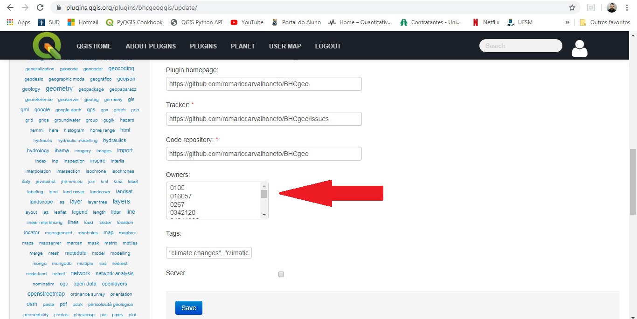Click the browser profile avatar icon
The image size is (637, 319).
(611, 7)
